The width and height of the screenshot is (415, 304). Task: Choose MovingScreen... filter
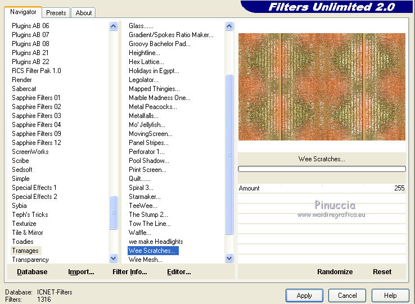151,134
